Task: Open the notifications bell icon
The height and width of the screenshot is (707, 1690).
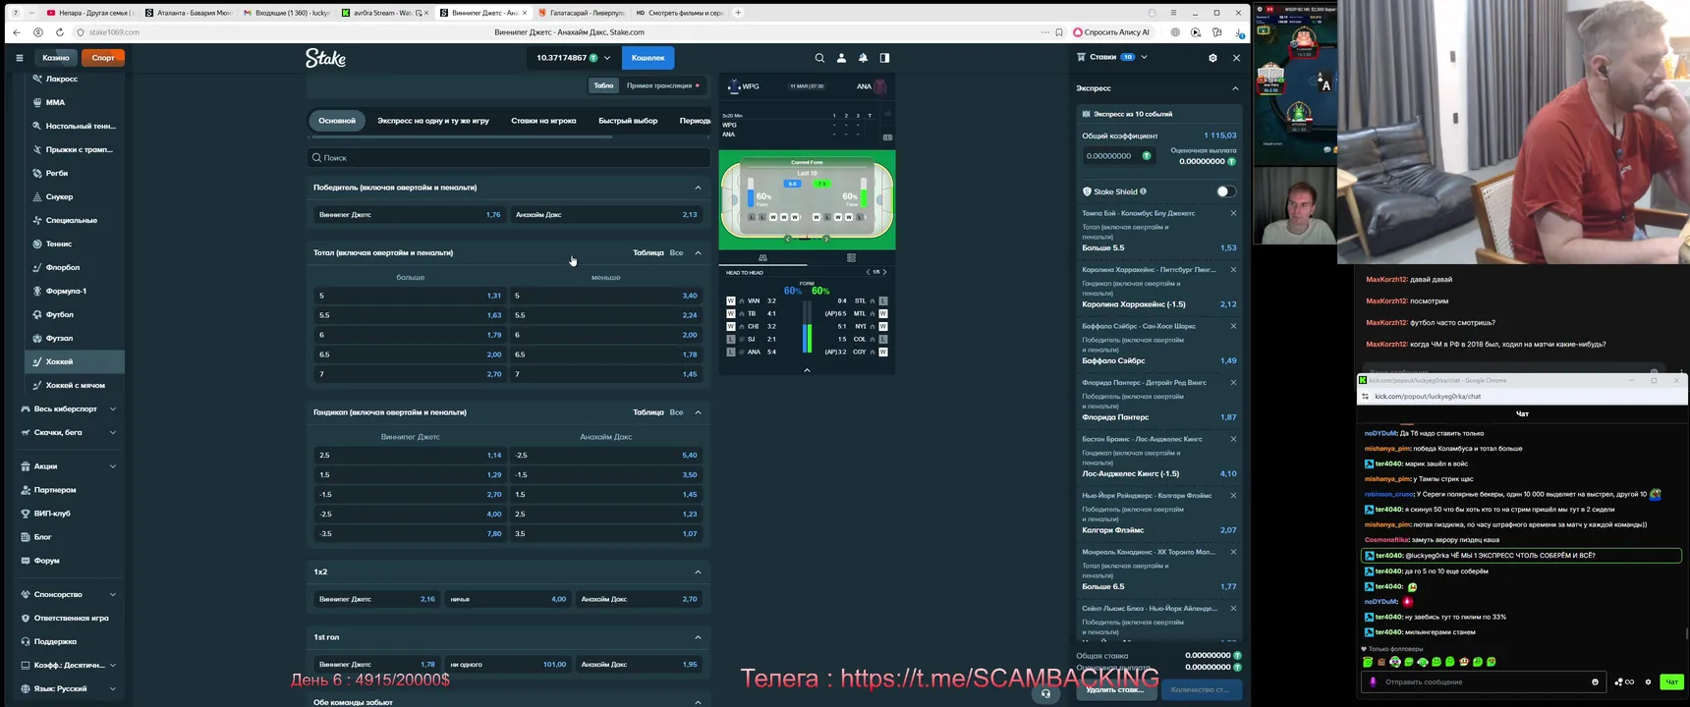Action: pyautogui.click(x=863, y=58)
